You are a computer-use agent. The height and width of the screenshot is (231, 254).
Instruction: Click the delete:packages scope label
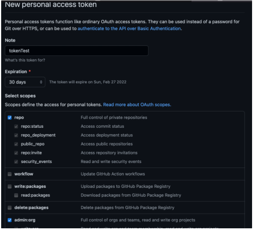point(31,208)
